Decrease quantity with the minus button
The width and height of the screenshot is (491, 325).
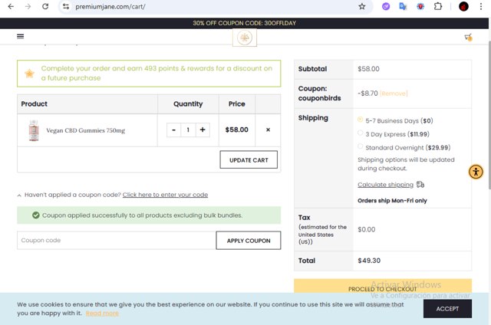click(174, 130)
